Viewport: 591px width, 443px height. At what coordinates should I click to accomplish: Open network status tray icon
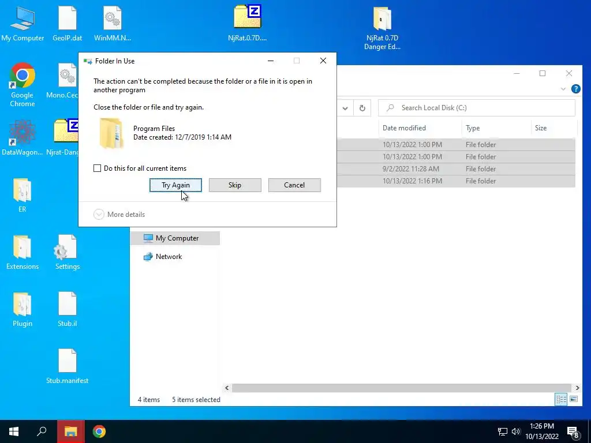(503, 431)
